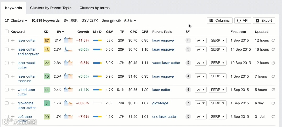Check the 'laser cutter' row checkbox
Screen dimensions: 282x127
point(7,41)
